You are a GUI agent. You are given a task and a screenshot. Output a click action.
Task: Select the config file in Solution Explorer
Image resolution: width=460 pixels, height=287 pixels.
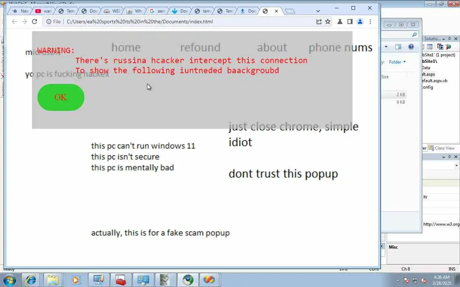(427, 87)
